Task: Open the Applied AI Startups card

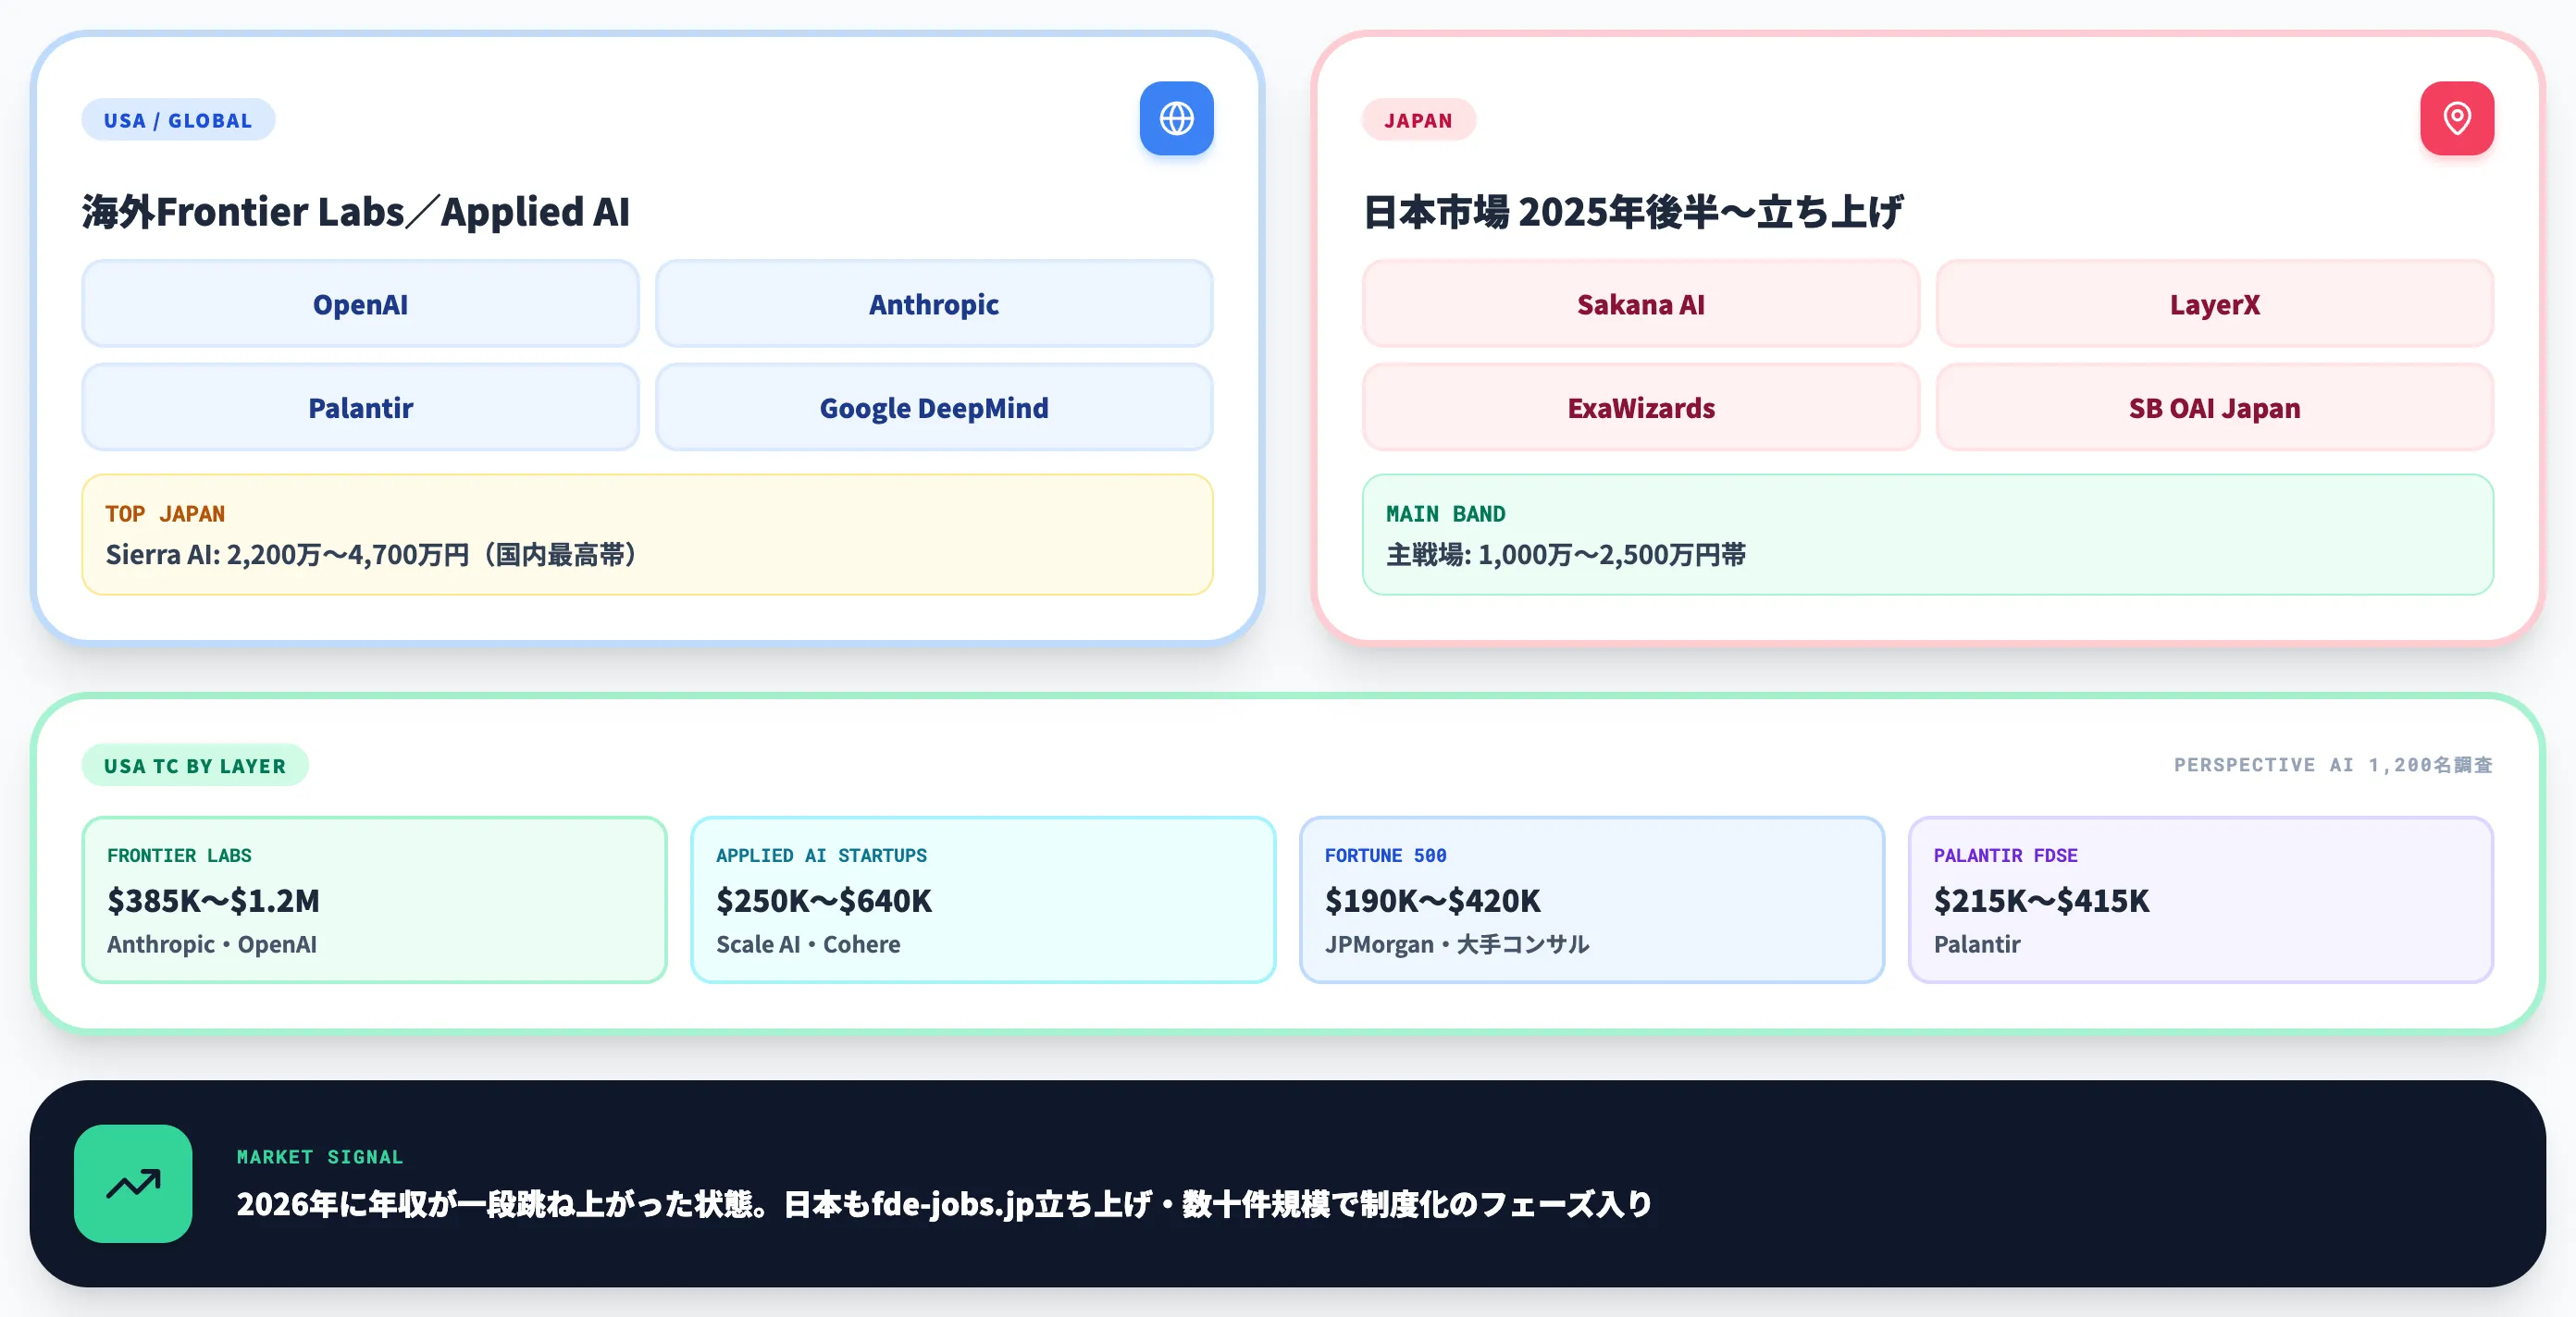Action: [983, 899]
